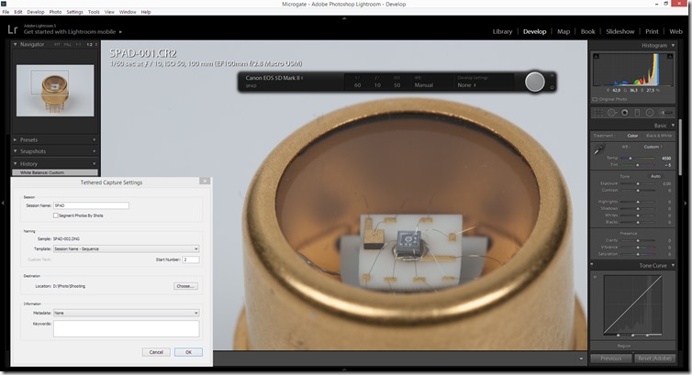Open tether bar settings gear icon
Screen dimensions: 692x375
point(552,88)
